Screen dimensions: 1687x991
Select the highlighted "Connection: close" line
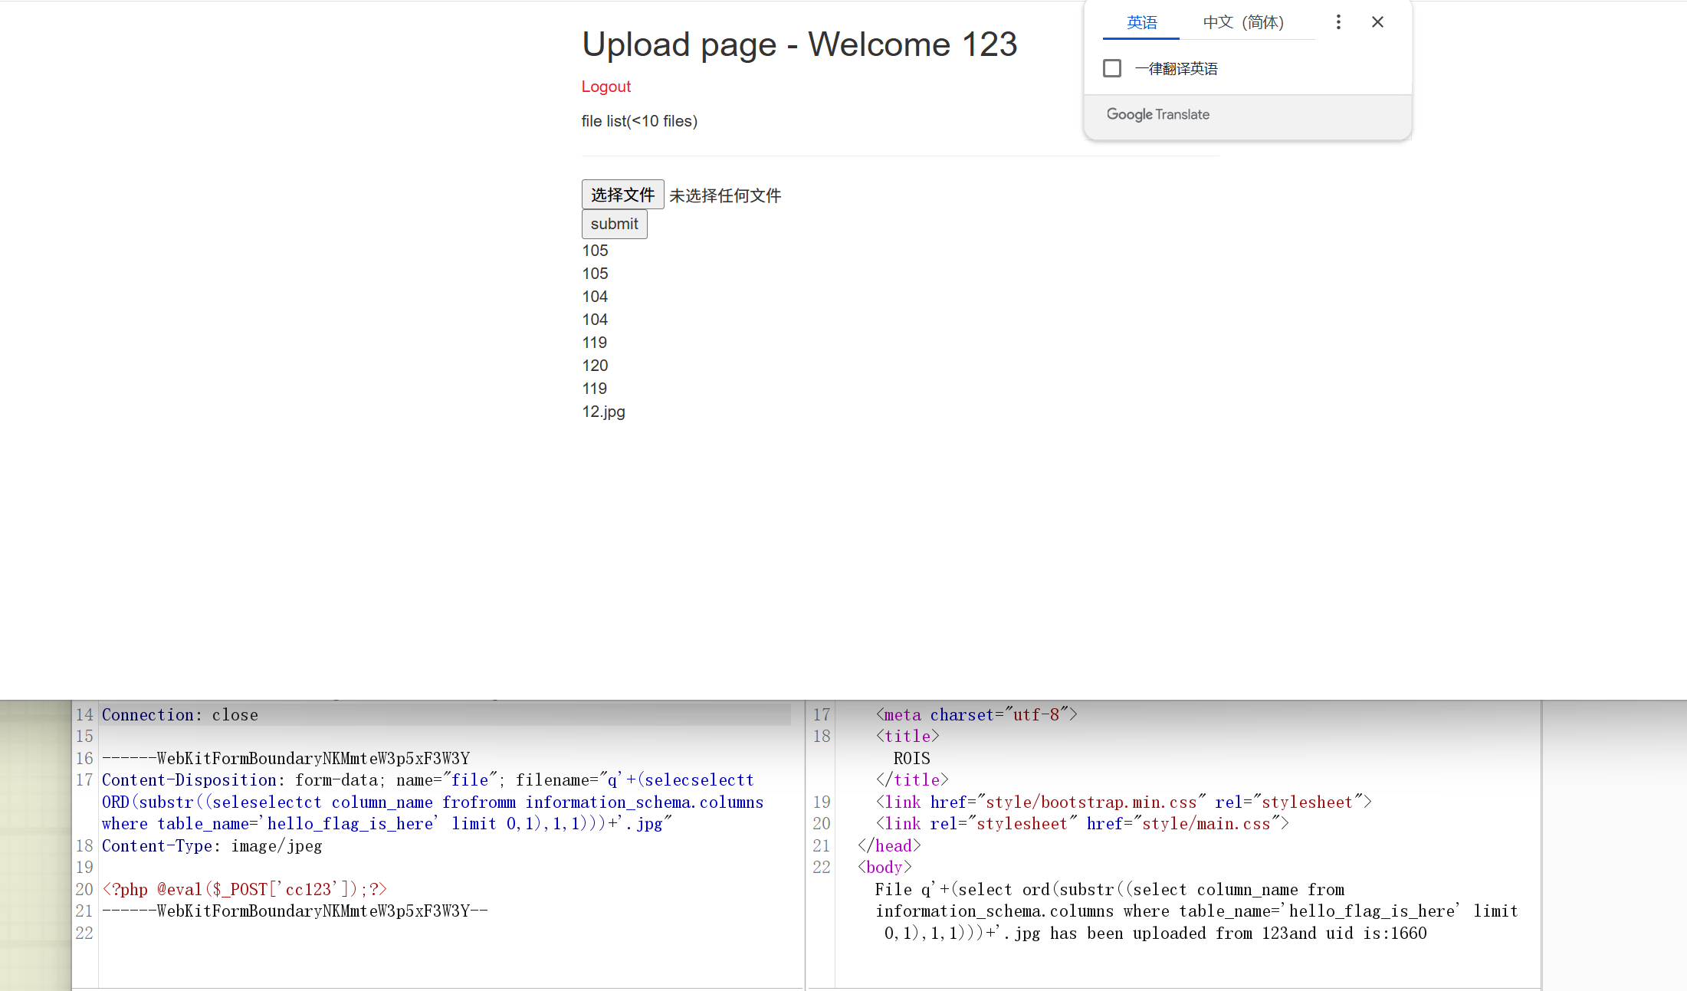(181, 714)
